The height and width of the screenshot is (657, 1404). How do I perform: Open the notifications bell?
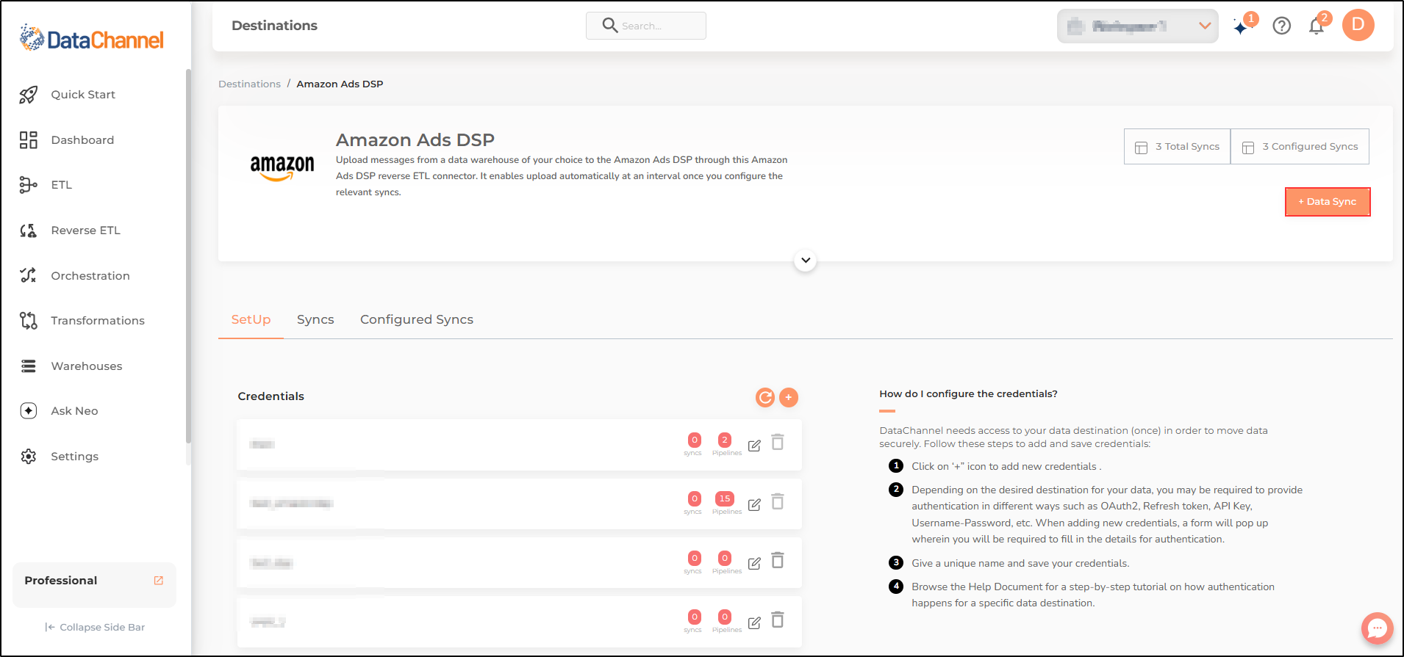(1317, 26)
